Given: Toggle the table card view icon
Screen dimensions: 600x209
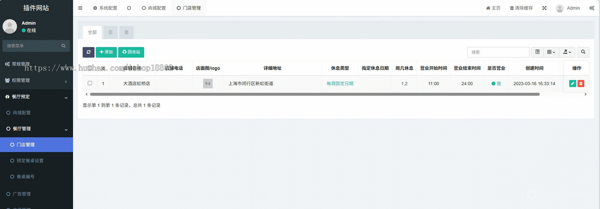Looking at the screenshot, I should point(537,52).
